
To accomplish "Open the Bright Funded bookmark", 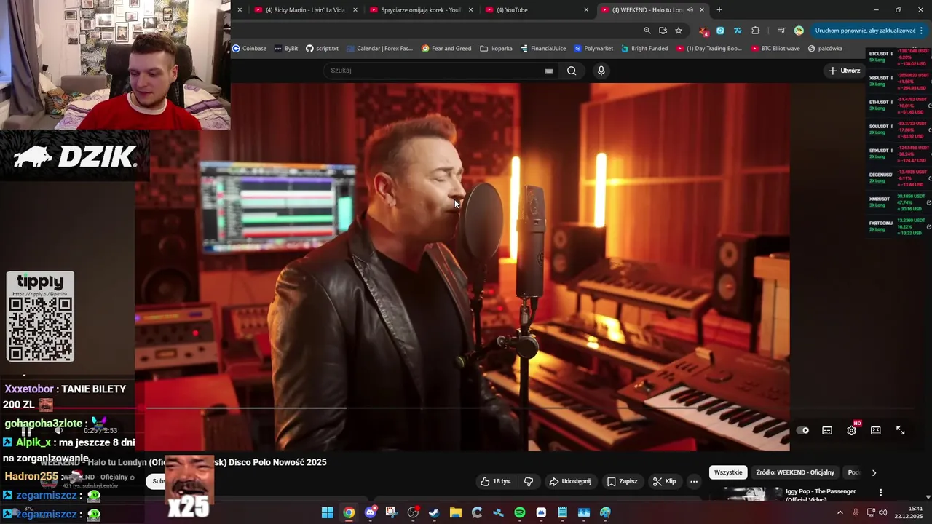I will [644, 49].
